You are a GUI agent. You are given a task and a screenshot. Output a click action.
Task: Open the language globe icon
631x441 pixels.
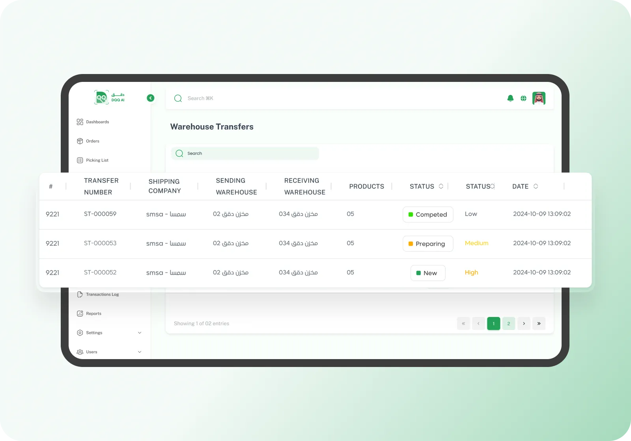pos(523,98)
